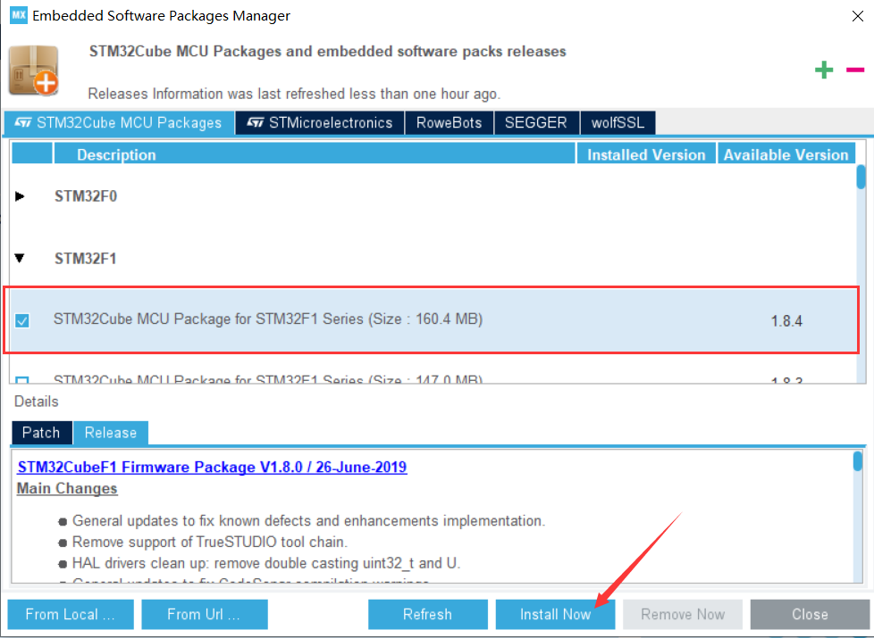Open the RoweBots tab

tap(449, 122)
